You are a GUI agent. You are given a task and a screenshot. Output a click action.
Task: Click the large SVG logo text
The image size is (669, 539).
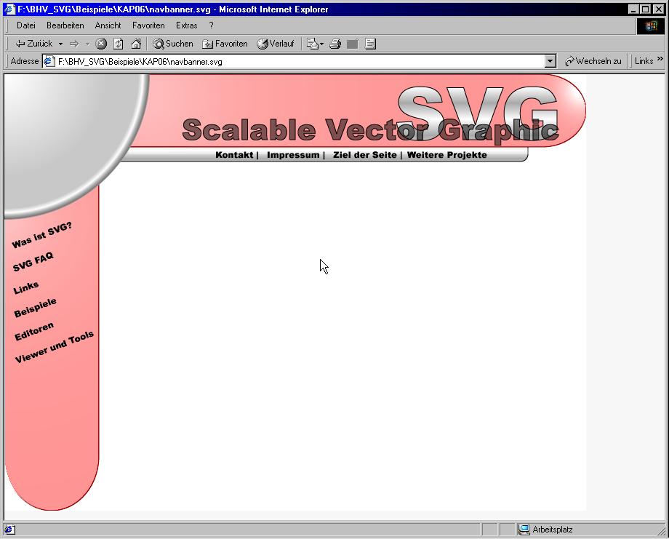coord(478,112)
